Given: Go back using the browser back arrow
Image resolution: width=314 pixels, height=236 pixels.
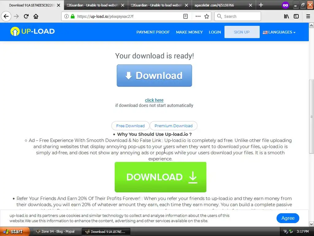Looking at the screenshot, I should 6,16.
